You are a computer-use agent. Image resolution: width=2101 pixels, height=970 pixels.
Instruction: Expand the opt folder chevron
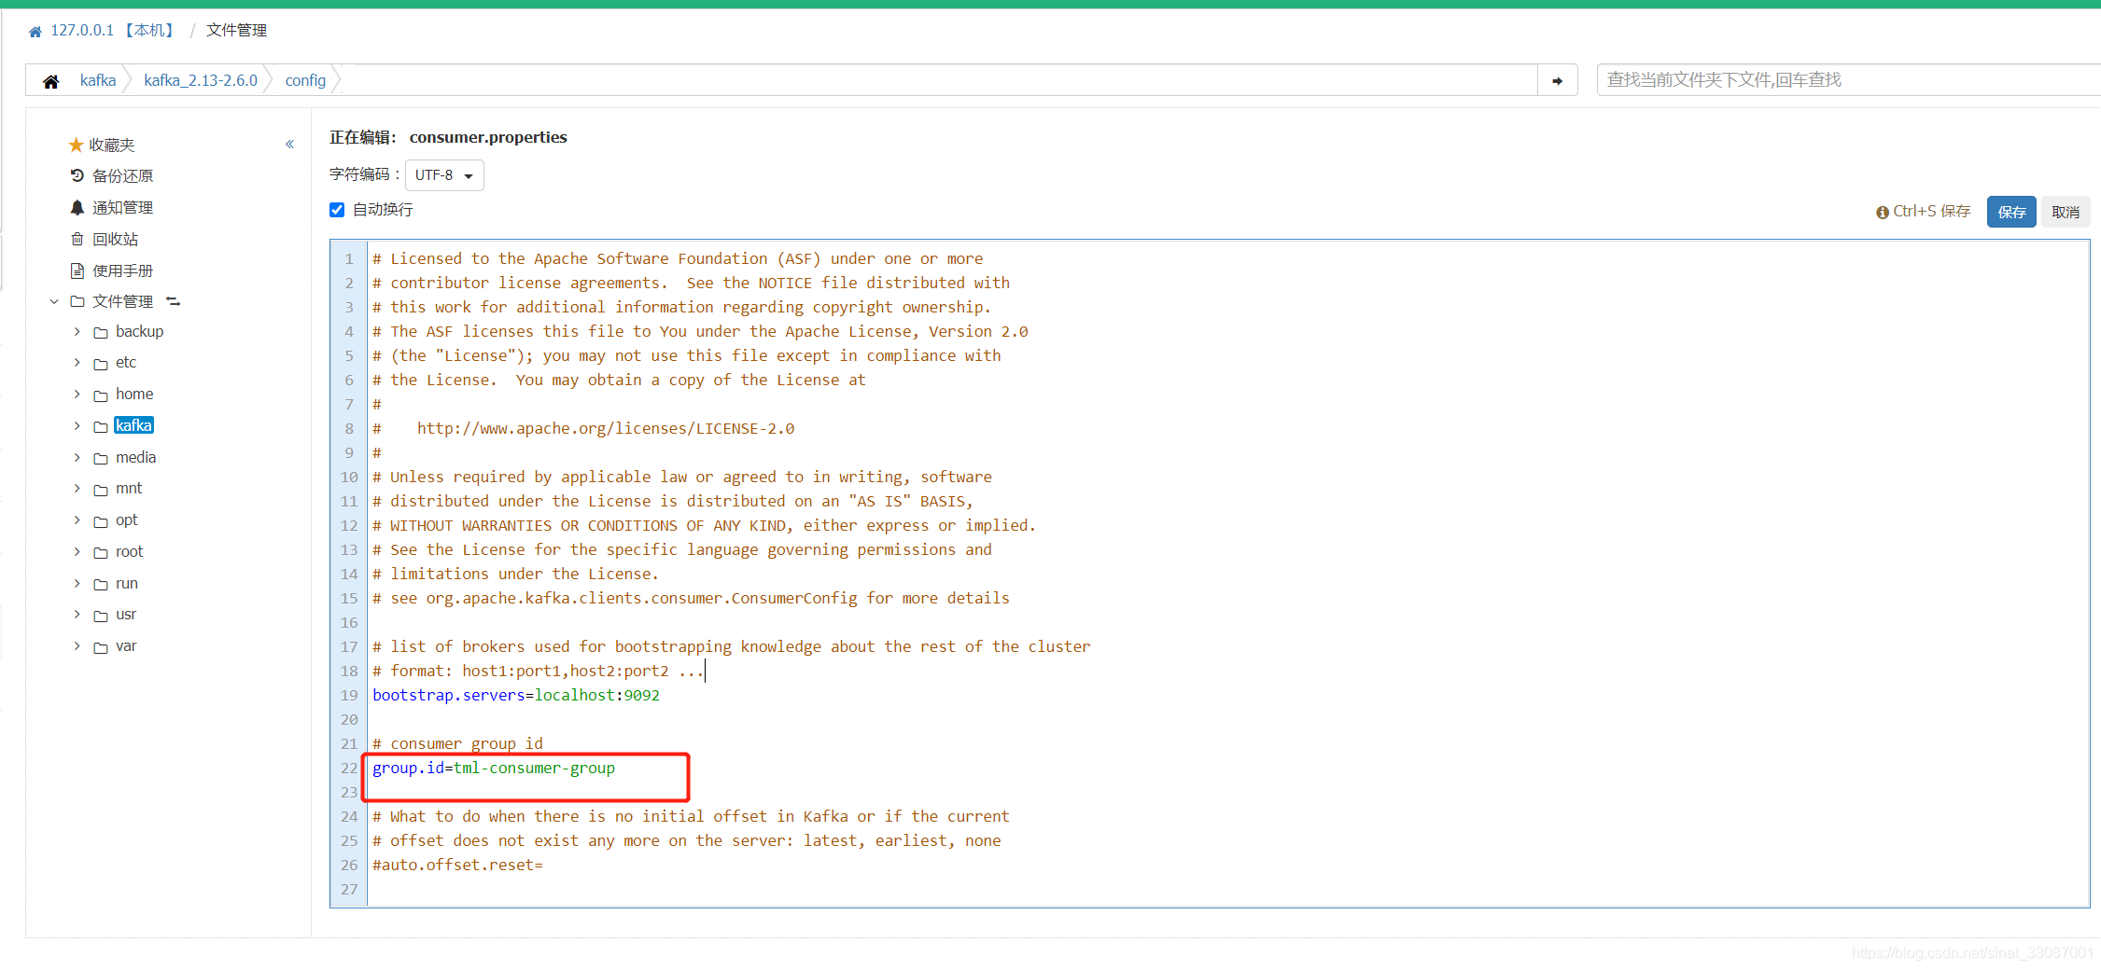pos(77,520)
